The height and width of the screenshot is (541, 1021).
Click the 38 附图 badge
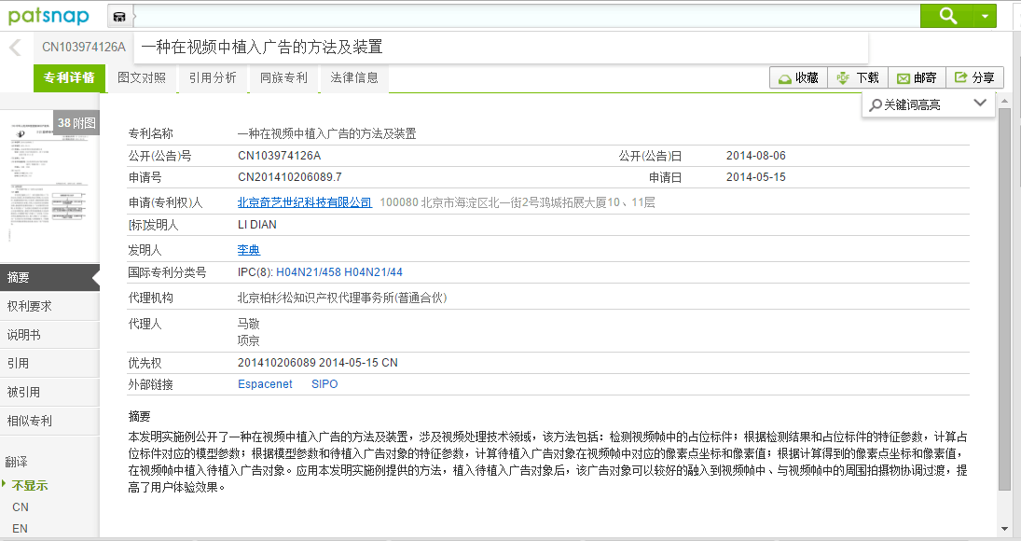tap(76, 123)
